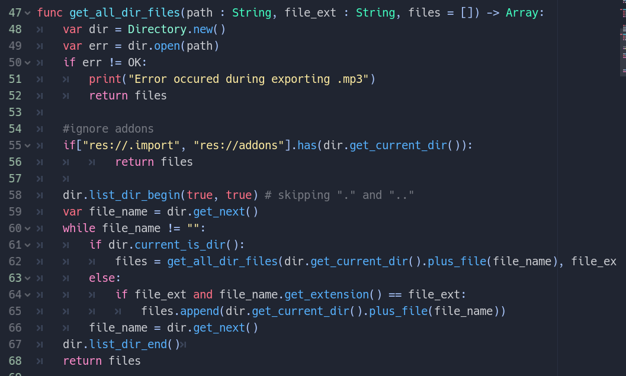Click line number 53 in the gutter
This screenshot has width=626, height=376.
(15, 112)
